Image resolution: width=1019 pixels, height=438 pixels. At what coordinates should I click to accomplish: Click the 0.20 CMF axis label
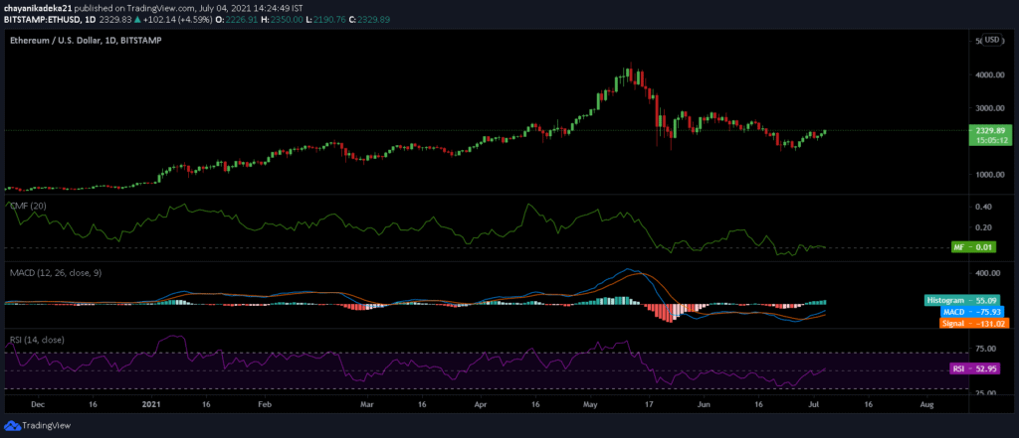pyautogui.click(x=982, y=227)
